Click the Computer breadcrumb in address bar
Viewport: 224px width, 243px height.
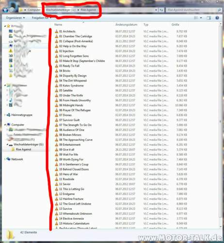34,10
